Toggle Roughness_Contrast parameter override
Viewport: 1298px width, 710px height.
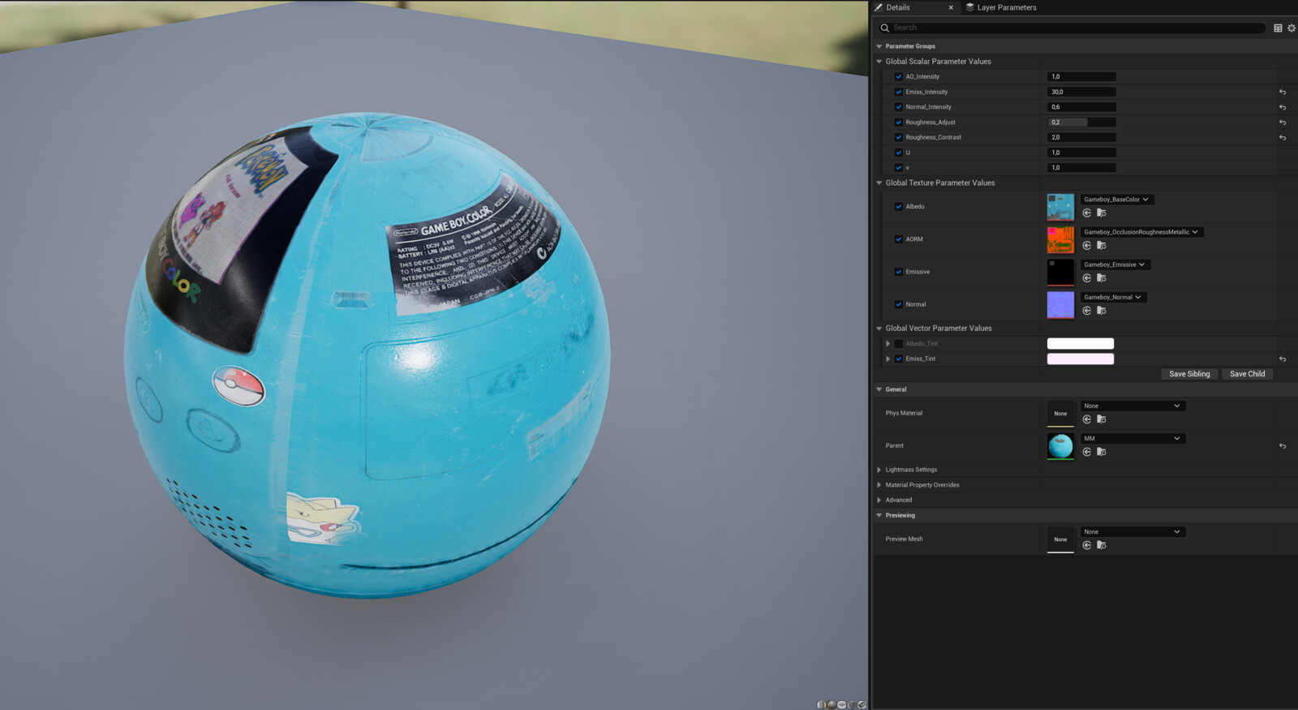click(x=898, y=137)
